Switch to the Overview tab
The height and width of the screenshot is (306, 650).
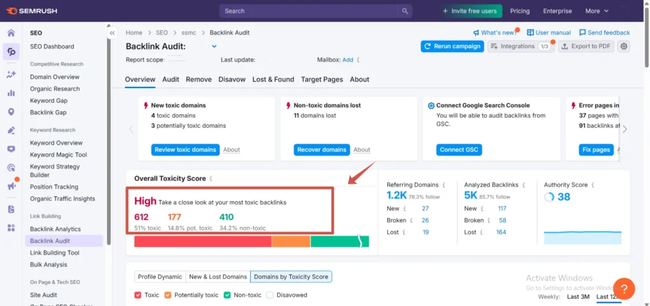pyautogui.click(x=140, y=79)
